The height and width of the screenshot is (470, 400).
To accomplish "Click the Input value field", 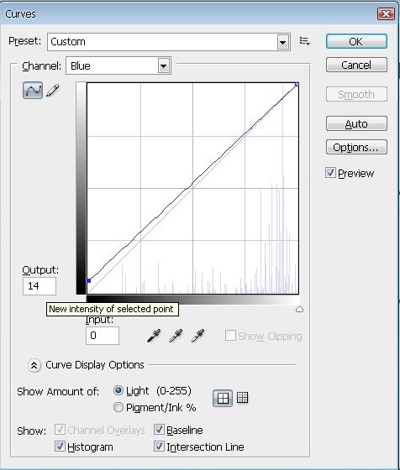I will (103, 336).
